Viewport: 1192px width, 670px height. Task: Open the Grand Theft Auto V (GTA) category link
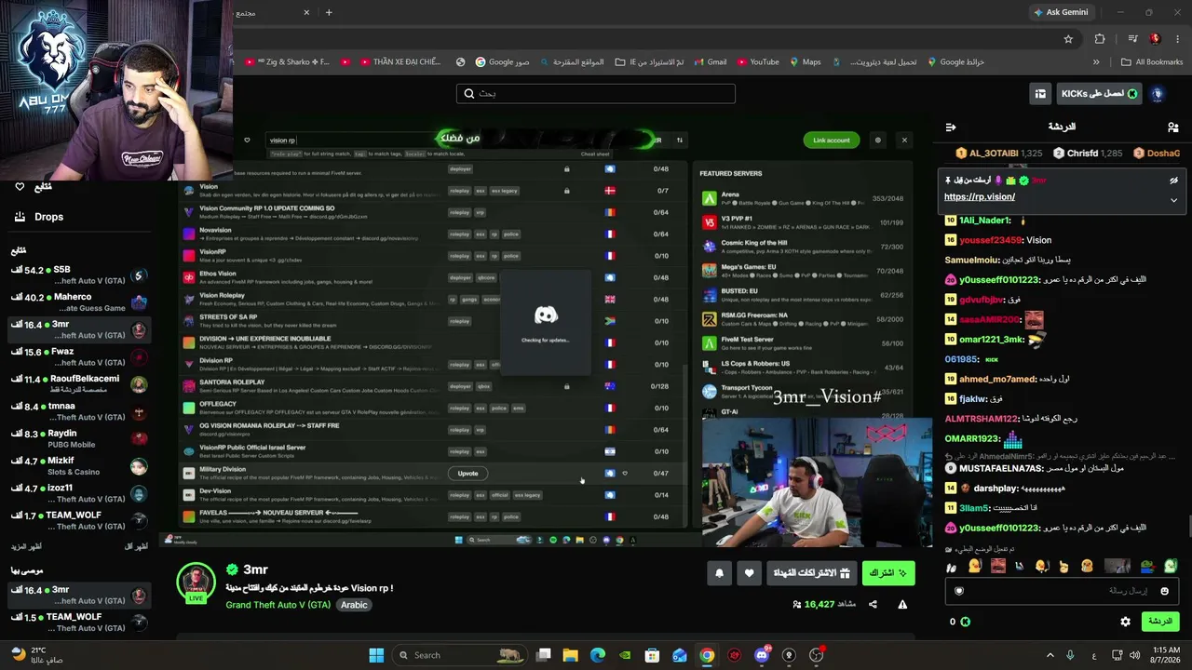(x=278, y=605)
